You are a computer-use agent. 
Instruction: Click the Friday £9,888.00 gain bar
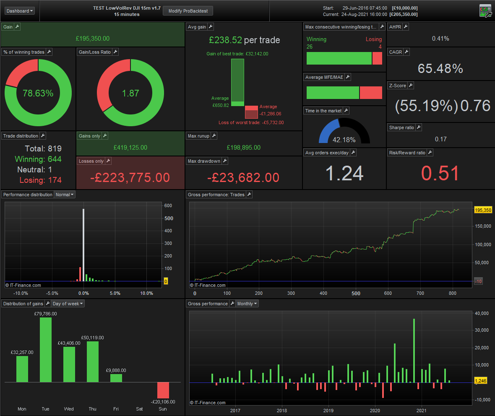(x=116, y=378)
